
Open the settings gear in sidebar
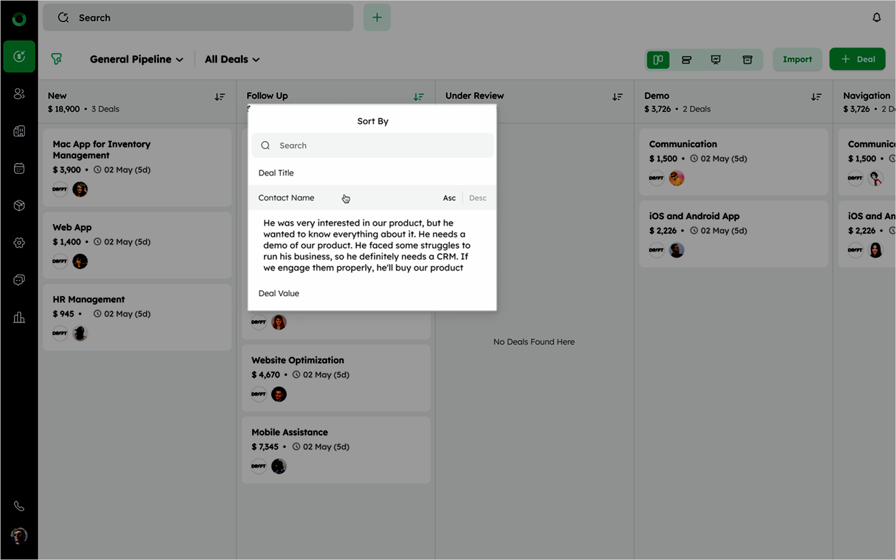[19, 243]
